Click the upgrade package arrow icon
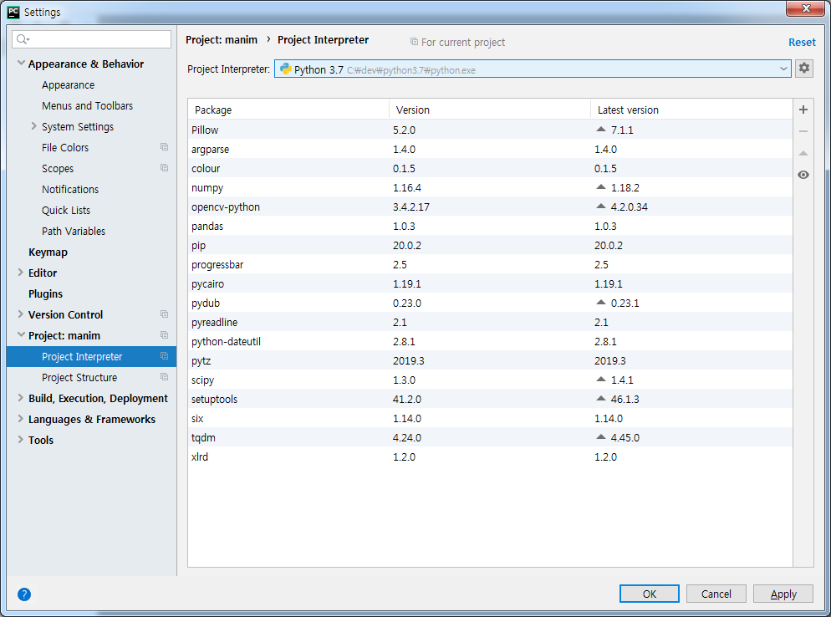This screenshot has height=617, width=831. point(803,153)
